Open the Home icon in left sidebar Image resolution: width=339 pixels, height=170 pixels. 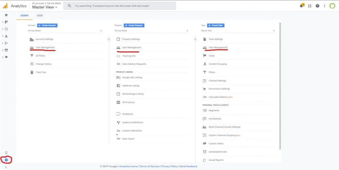point(6,15)
